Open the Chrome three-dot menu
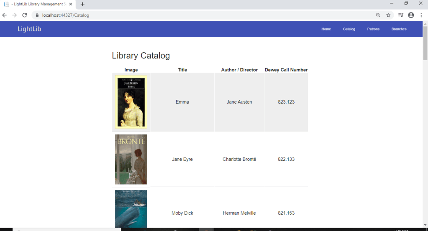Image resolution: width=428 pixels, height=231 pixels. click(x=421, y=15)
